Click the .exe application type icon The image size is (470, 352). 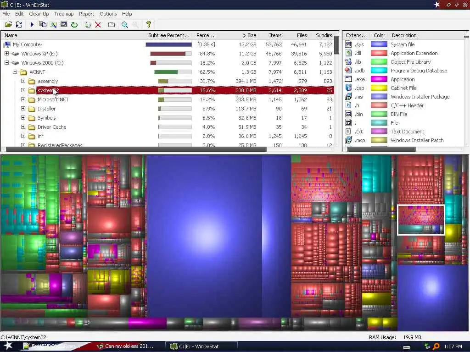(348, 79)
